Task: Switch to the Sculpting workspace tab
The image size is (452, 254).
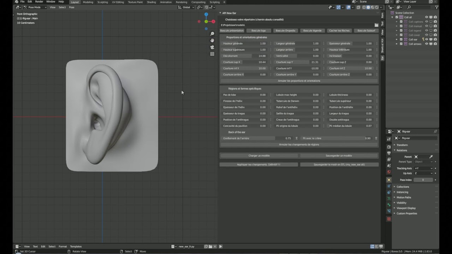Action: [x=102, y=2]
